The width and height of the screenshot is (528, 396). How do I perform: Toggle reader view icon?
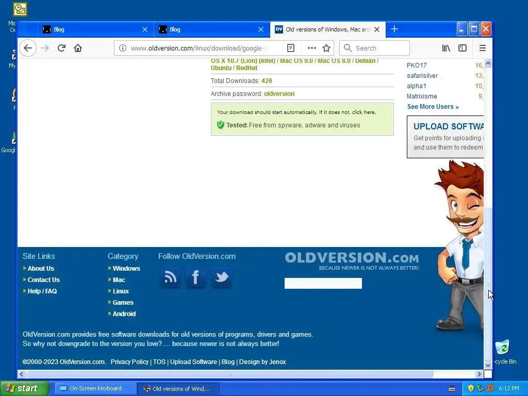291,48
